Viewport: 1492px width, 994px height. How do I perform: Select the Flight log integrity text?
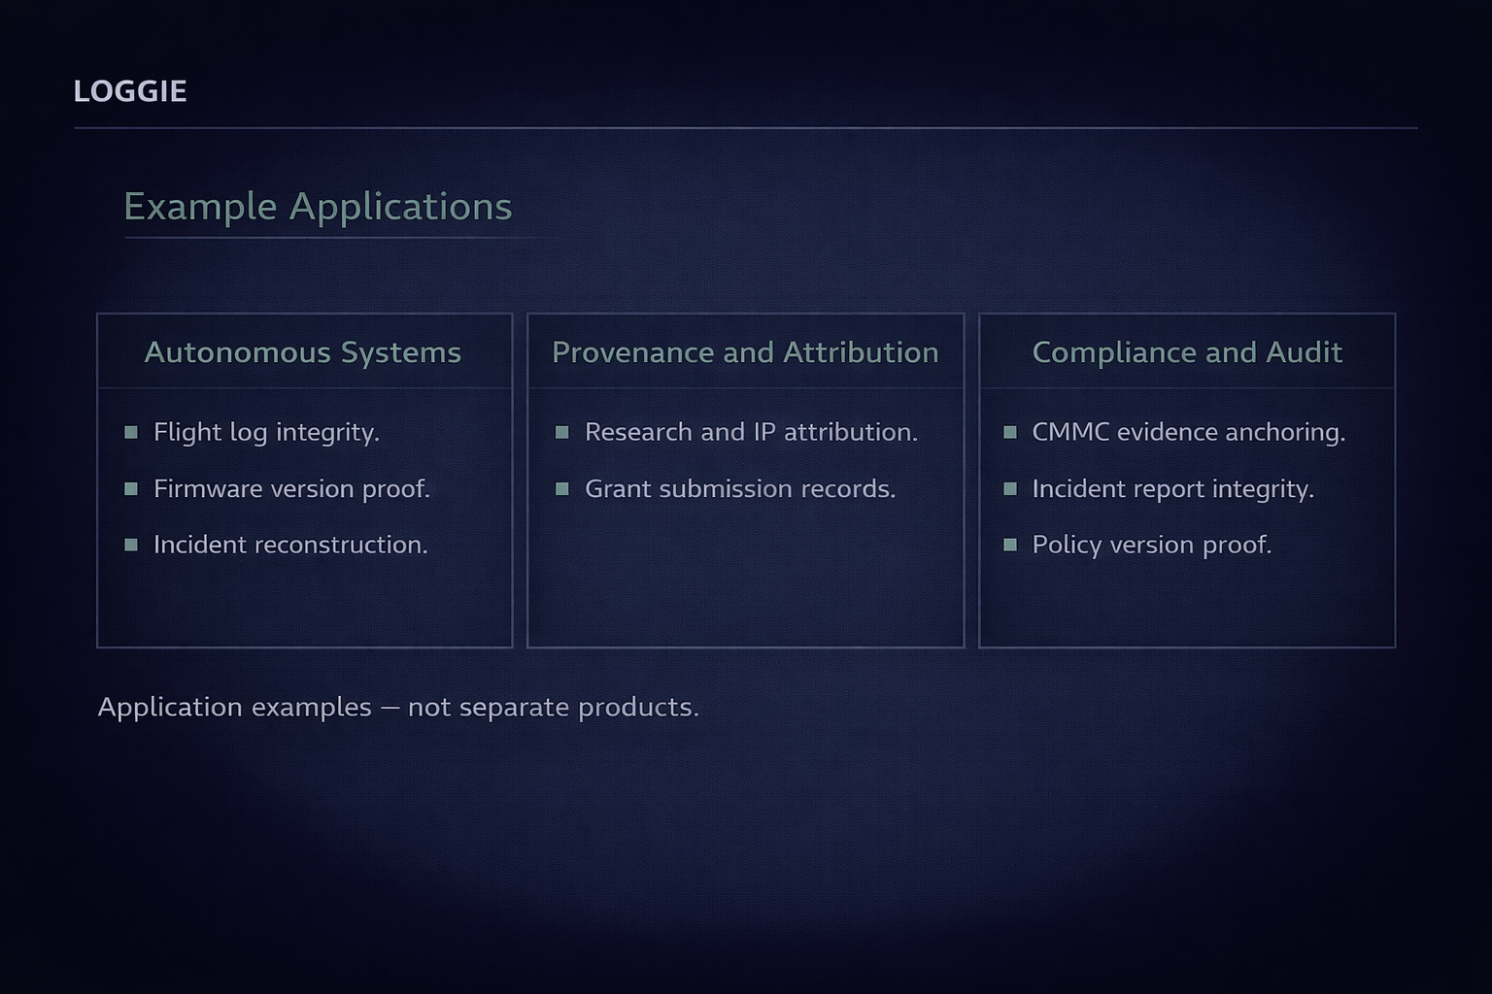coord(266,432)
